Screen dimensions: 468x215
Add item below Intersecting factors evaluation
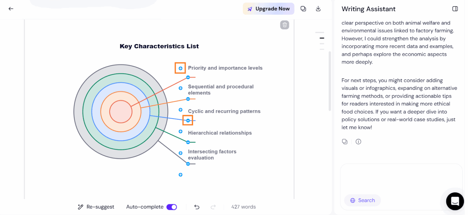tap(180, 175)
